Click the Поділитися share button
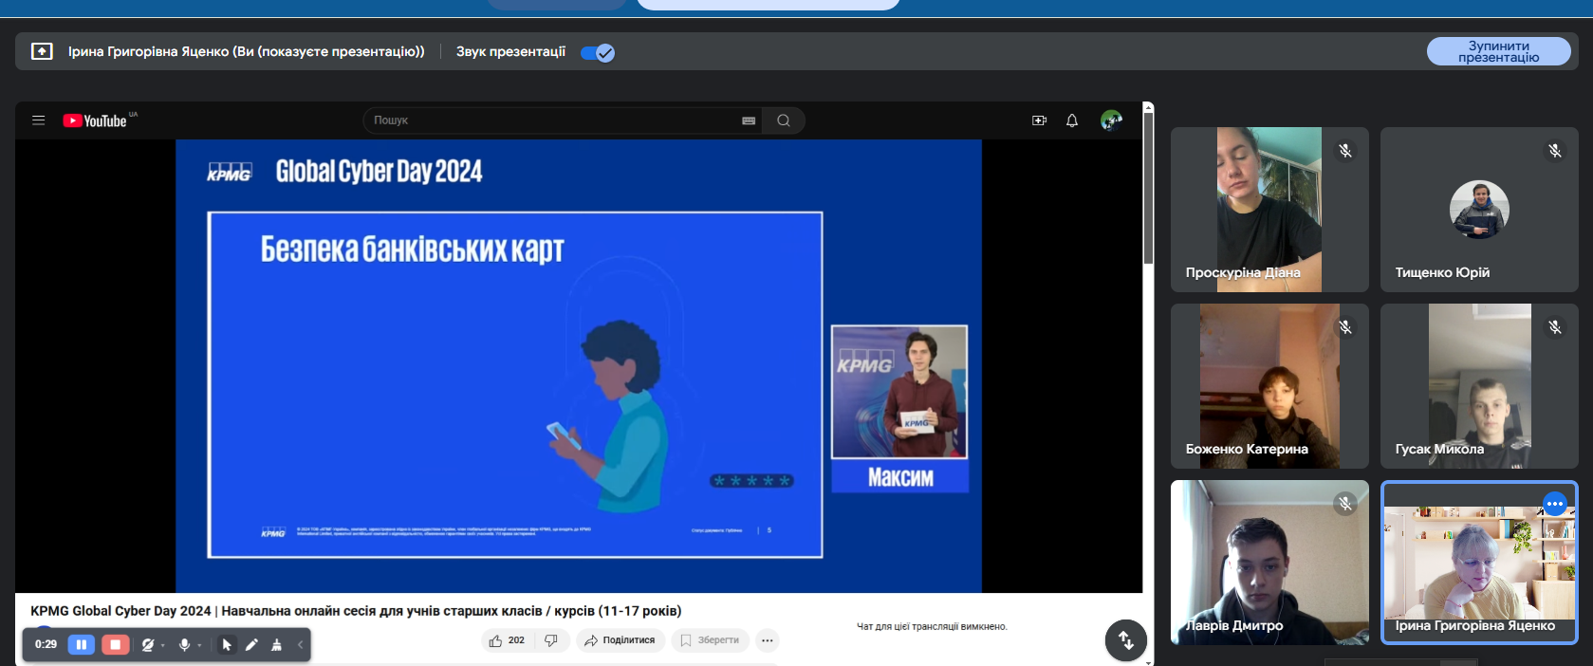Screen dimensions: 1593x666 pos(620,640)
